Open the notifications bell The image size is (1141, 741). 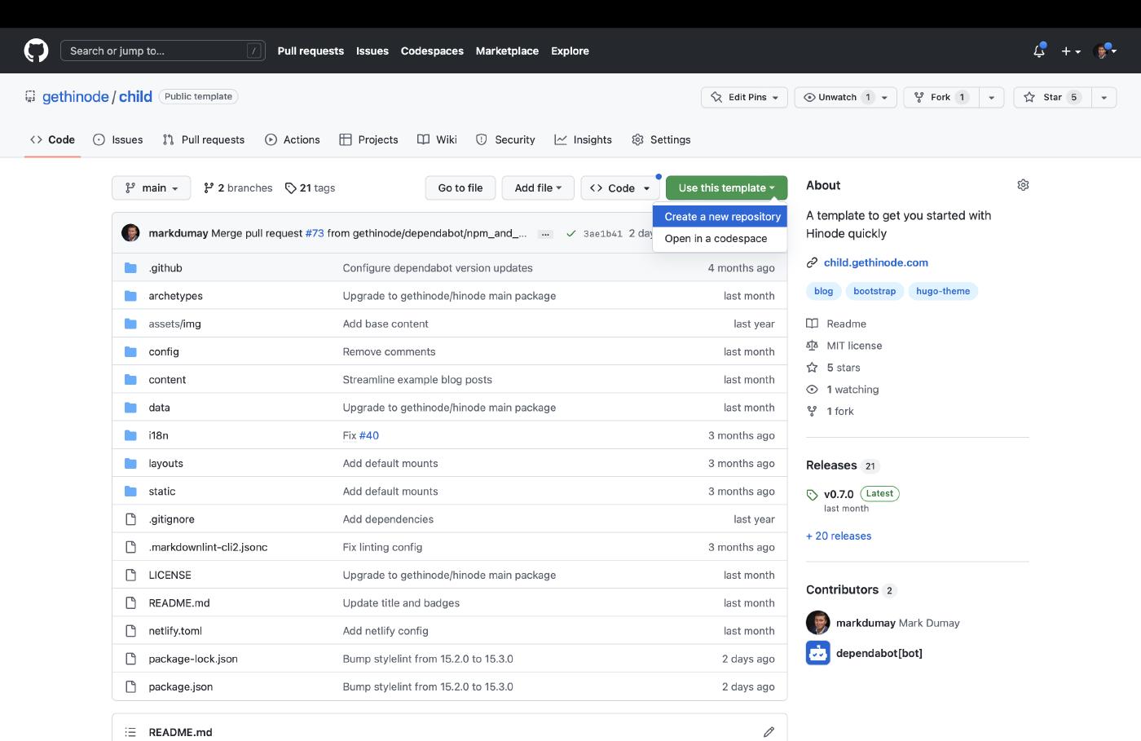tap(1039, 51)
